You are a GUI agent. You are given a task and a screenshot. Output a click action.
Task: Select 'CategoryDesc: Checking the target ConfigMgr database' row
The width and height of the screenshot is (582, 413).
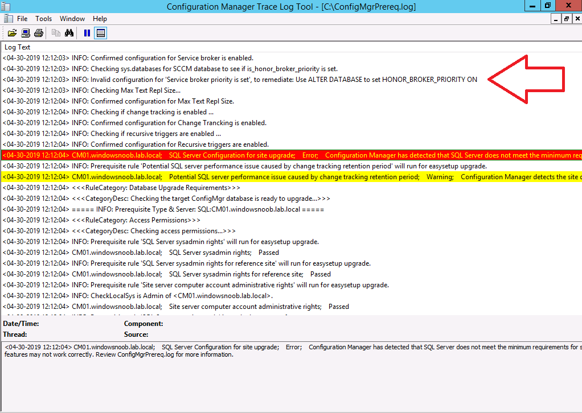click(x=292, y=199)
